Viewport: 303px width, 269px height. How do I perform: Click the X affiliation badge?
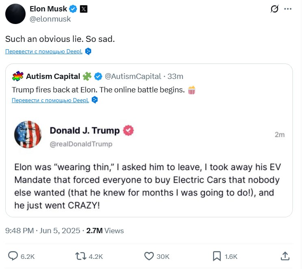[x=83, y=9]
